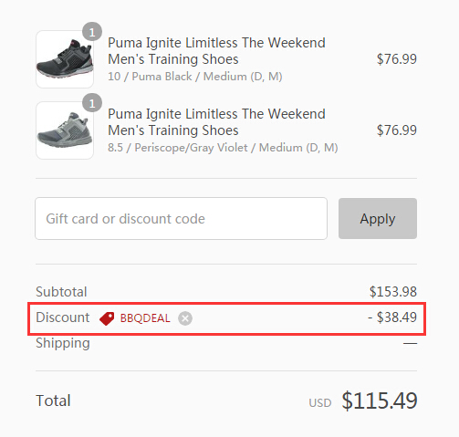The image size is (459, 437).
Task: Click the 10 / Puma Black variant text
Action: (x=195, y=77)
